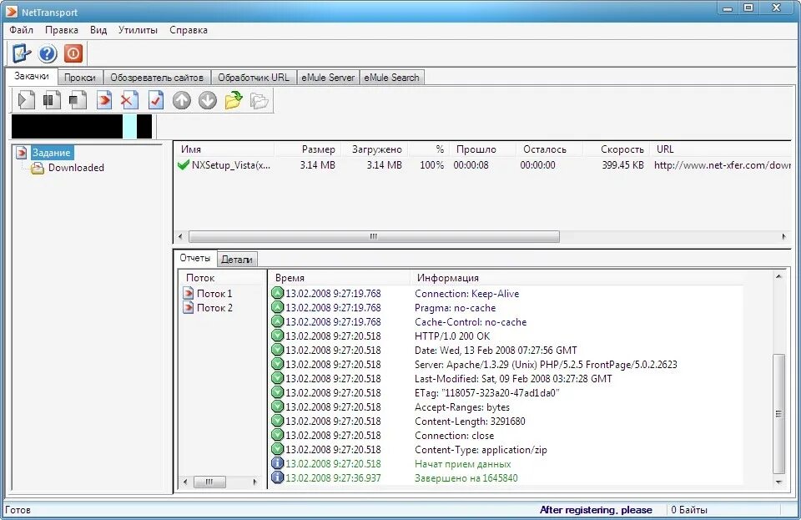
Task: Select the Downloaded label in tree
Action: pos(76,168)
